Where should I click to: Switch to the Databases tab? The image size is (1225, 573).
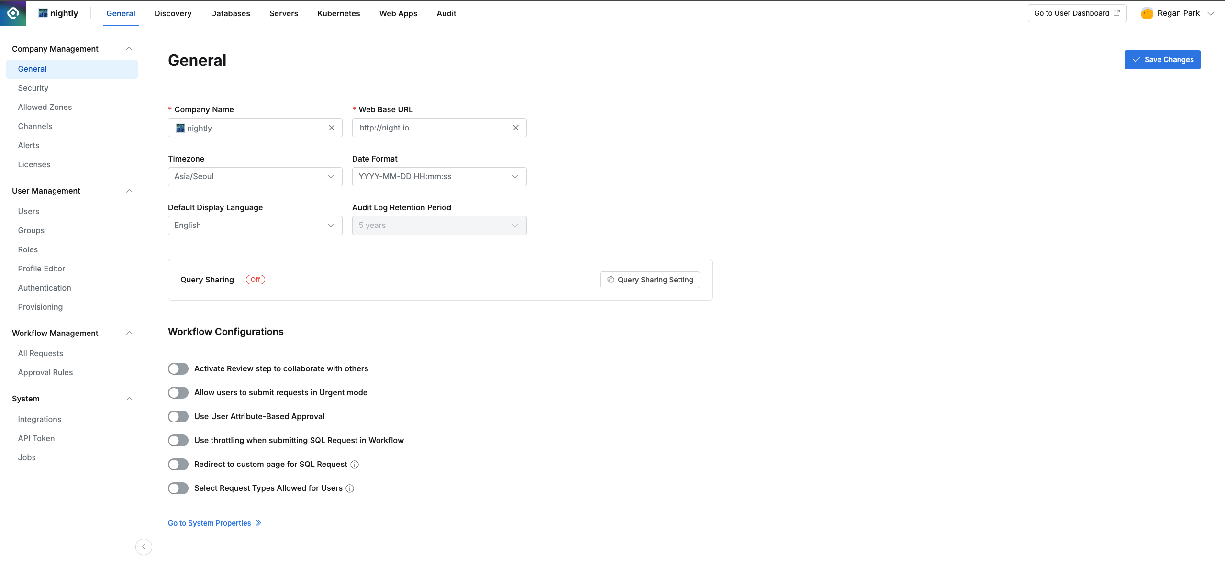[230, 13]
